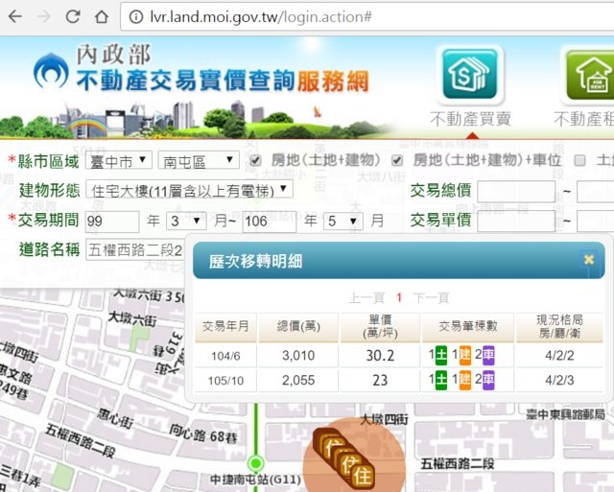Click the 105/10 transaction date cell
This screenshot has width=614, height=492.
click(x=226, y=381)
